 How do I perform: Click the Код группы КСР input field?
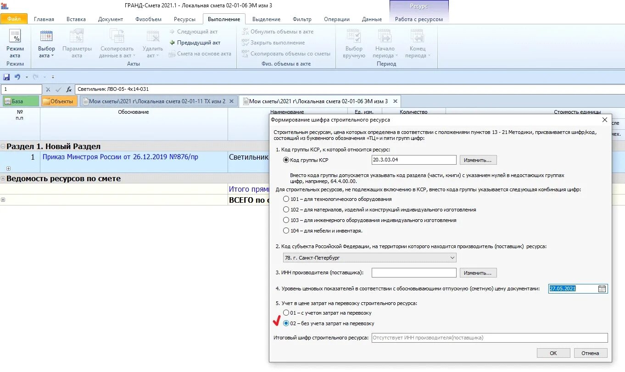(414, 160)
